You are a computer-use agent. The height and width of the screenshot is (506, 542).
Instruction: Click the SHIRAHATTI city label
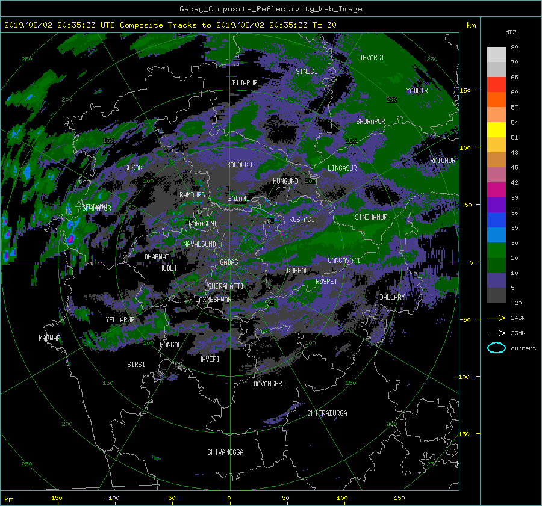226,286
